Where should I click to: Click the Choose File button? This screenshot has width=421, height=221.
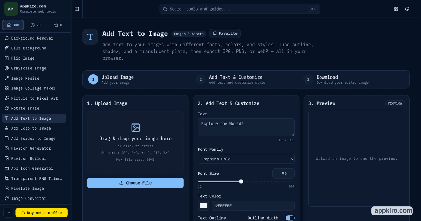[x=135, y=183]
